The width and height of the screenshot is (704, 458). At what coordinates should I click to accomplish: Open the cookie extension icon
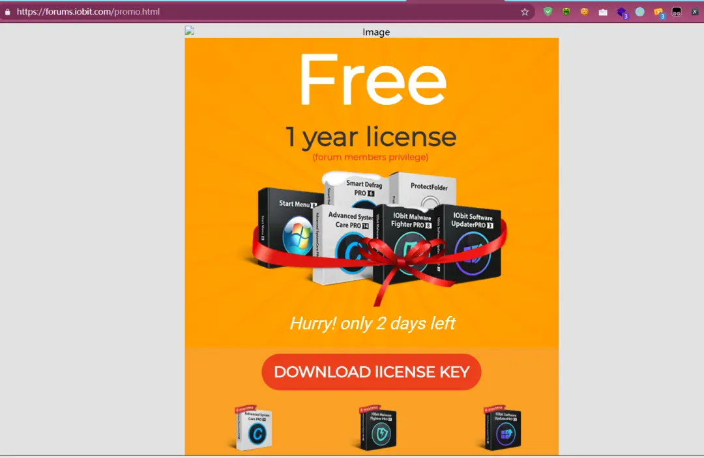click(585, 12)
